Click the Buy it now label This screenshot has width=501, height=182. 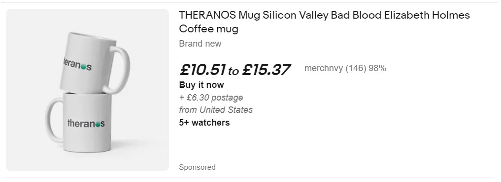coord(201,85)
